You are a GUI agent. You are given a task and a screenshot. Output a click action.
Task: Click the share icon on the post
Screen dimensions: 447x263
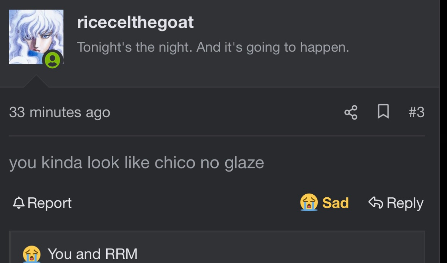coord(351,112)
